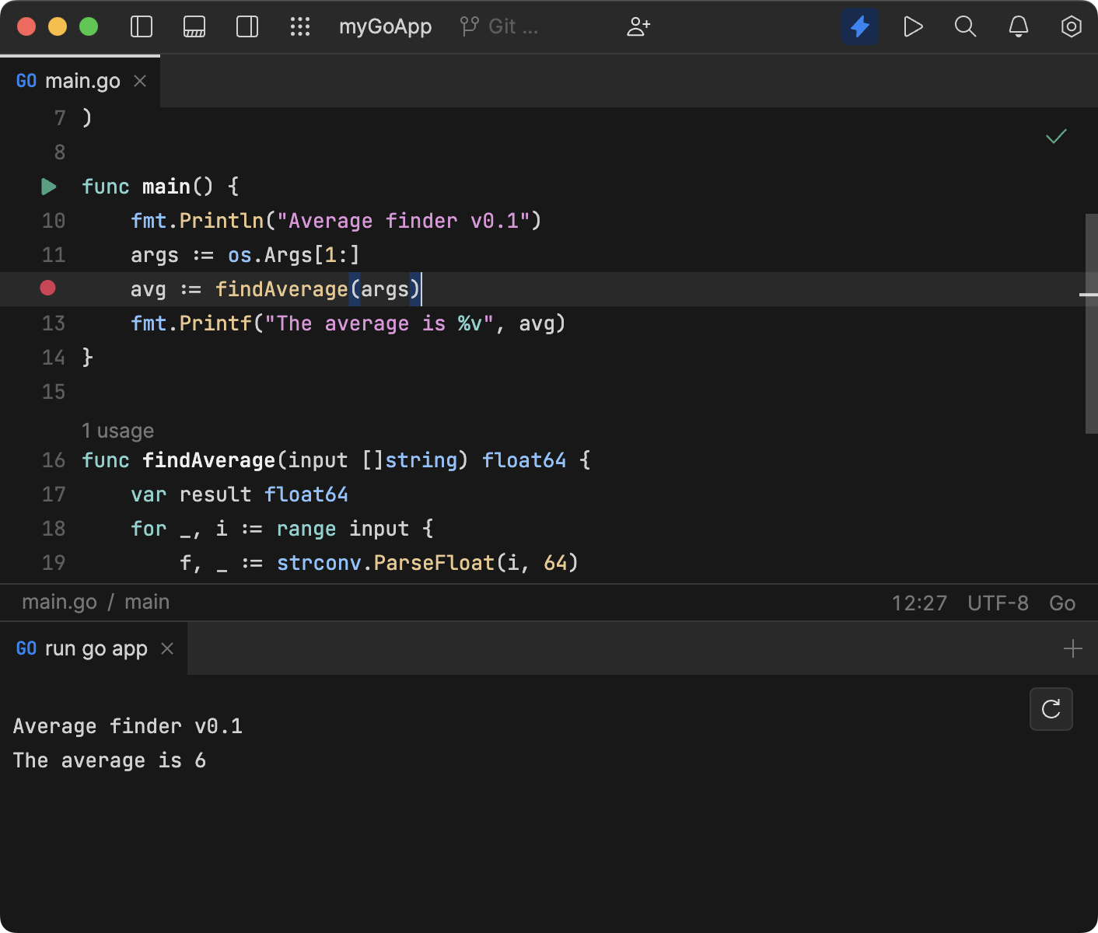The height and width of the screenshot is (933, 1098).
Task: Open the Git branch widget
Action: (498, 26)
